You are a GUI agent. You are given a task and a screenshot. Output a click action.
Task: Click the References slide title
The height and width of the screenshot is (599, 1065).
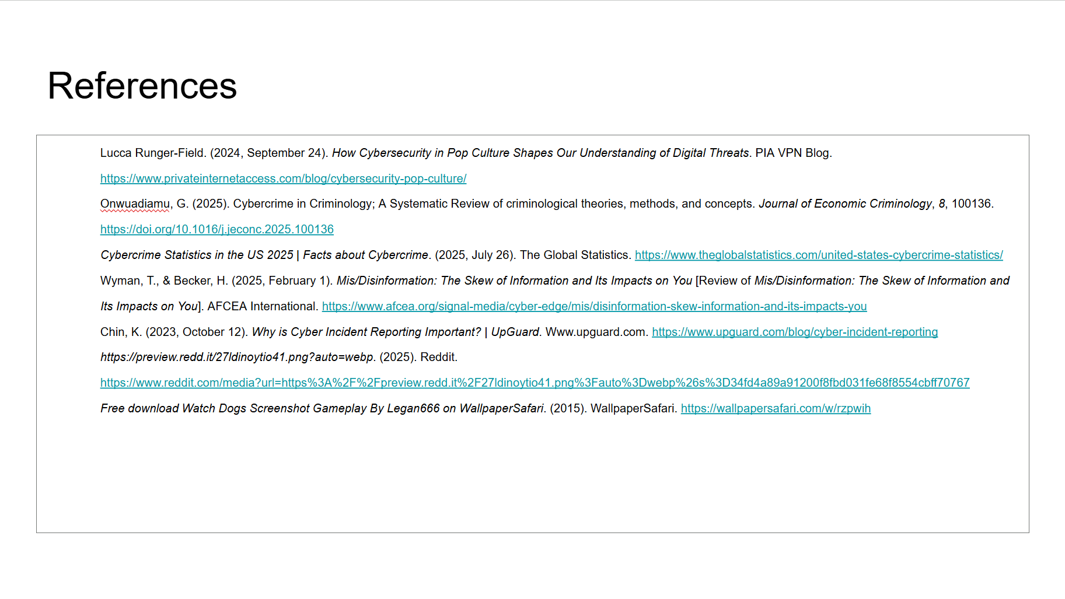pyautogui.click(x=142, y=86)
